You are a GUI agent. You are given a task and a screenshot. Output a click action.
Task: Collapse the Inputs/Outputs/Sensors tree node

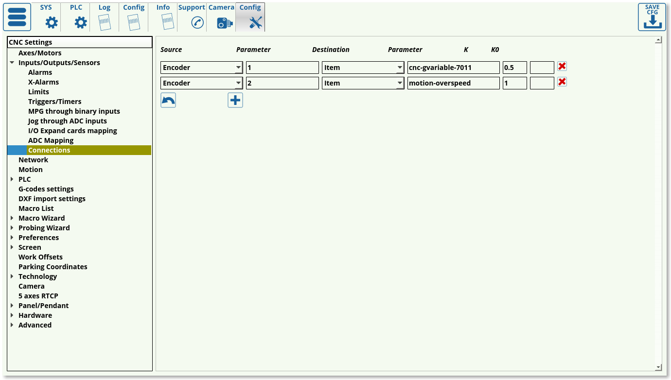12,63
